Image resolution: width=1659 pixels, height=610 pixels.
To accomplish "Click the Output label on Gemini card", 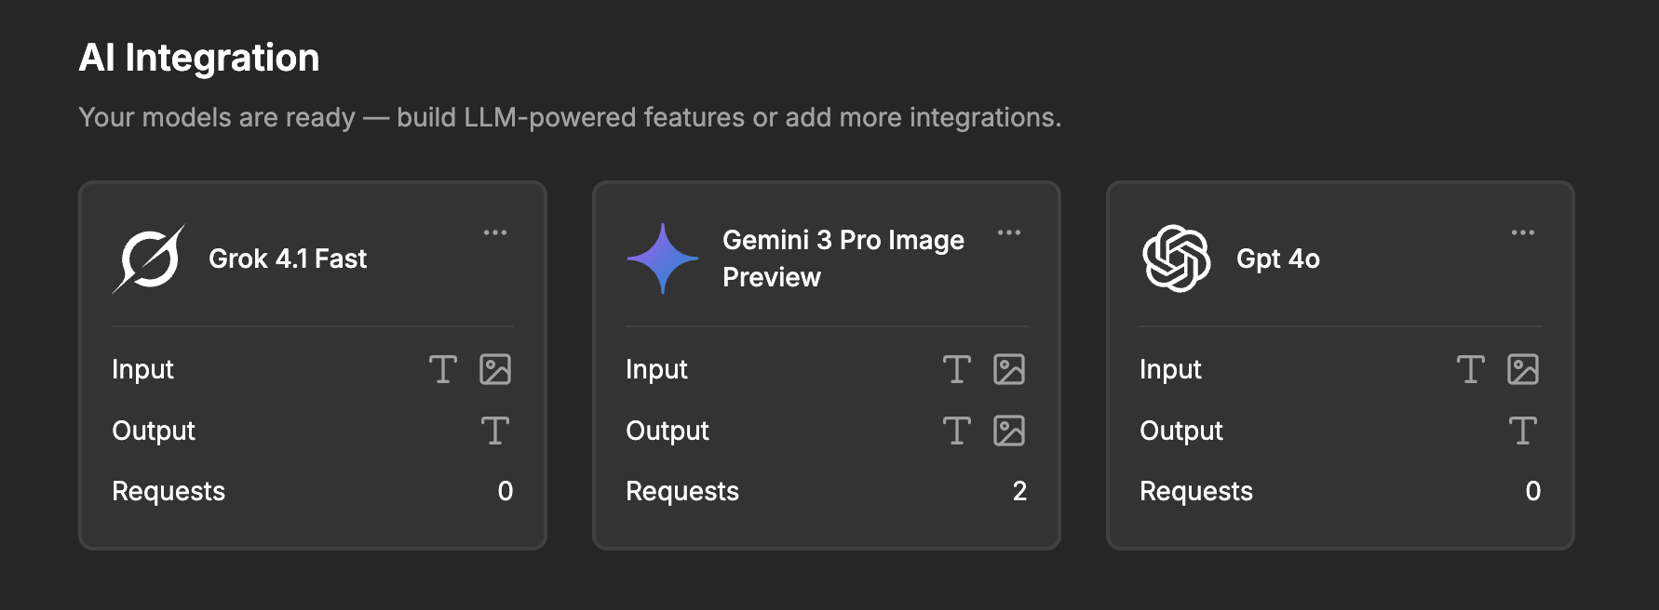I will [668, 431].
